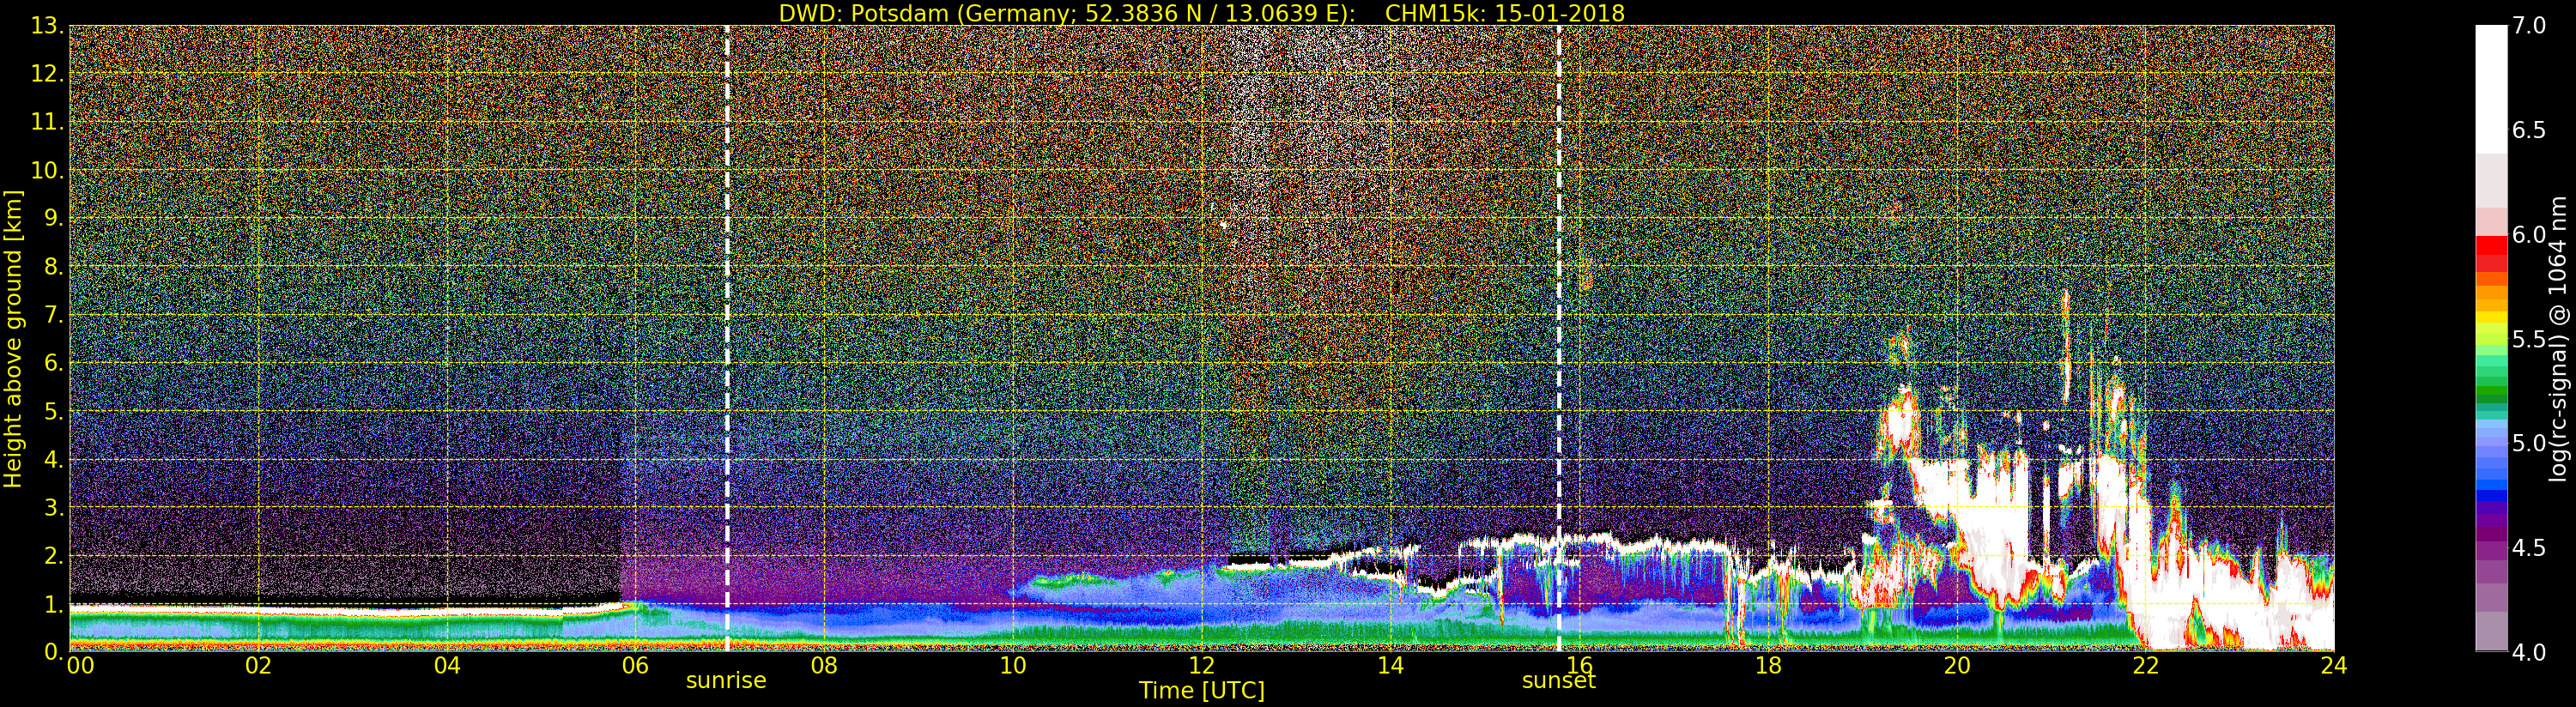
Task: Click the time axis tick label '10'
Action: [1013, 666]
